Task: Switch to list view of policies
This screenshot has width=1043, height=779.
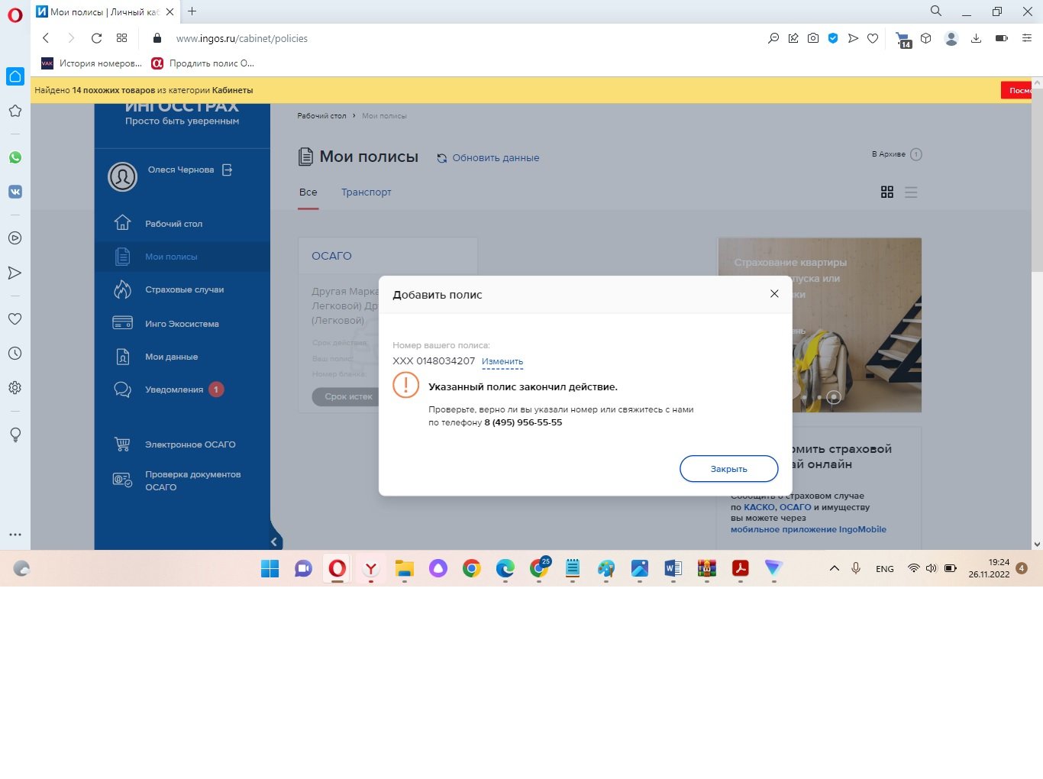Action: click(911, 192)
